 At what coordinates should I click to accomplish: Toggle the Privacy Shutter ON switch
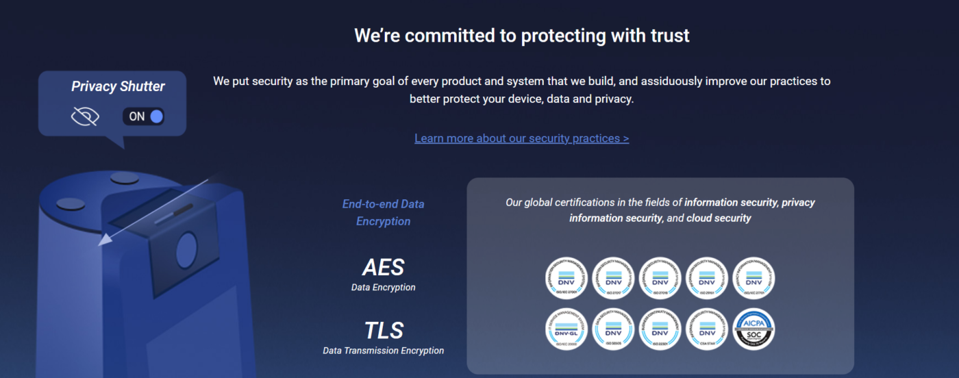click(x=144, y=116)
